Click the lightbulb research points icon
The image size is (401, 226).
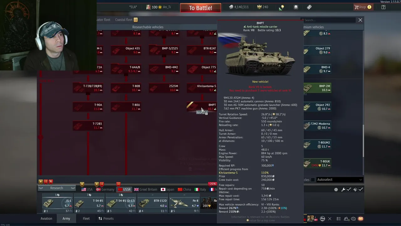tap(282, 7)
